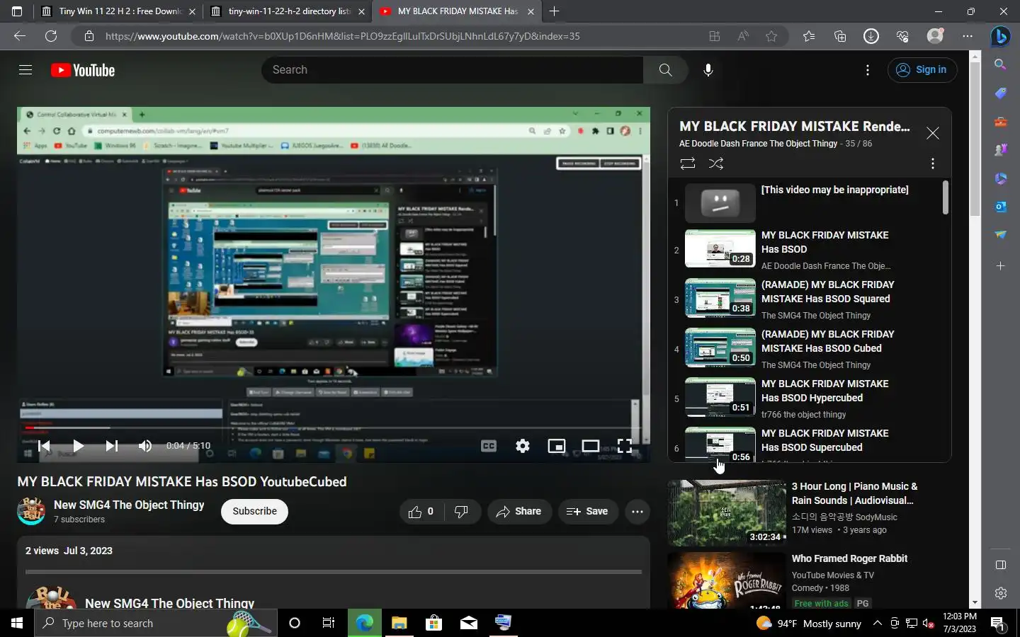Subscribe to New SMG4 The Object Thingy
The width and height of the screenshot is (1020, 637).
(x=254, y=512)
